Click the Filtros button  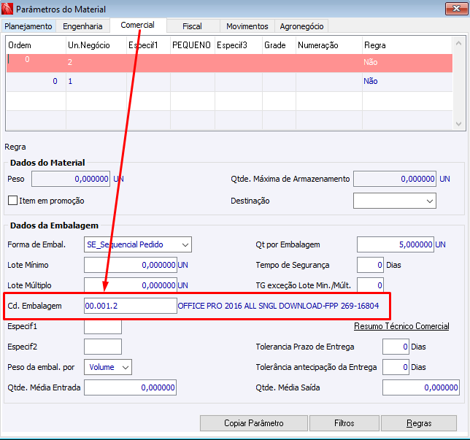point(344,423)
